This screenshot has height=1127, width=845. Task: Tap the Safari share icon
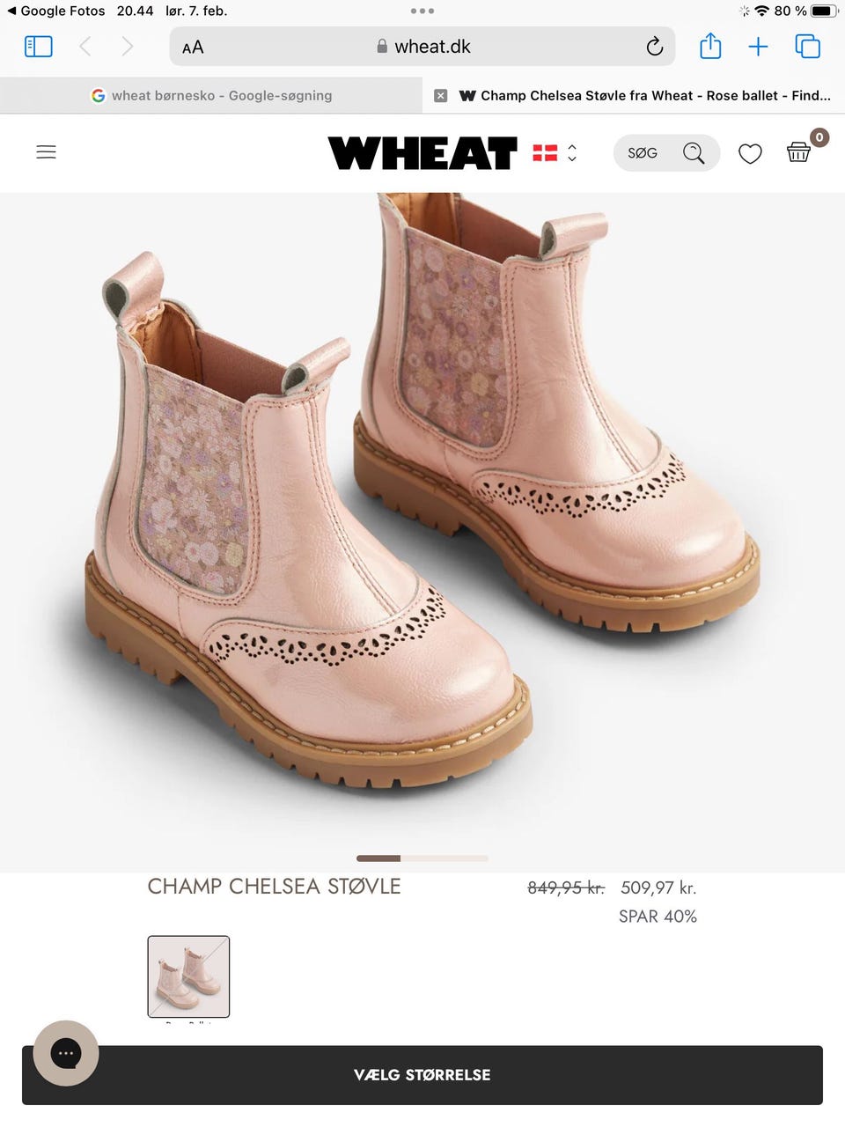(x=710, y=46)
